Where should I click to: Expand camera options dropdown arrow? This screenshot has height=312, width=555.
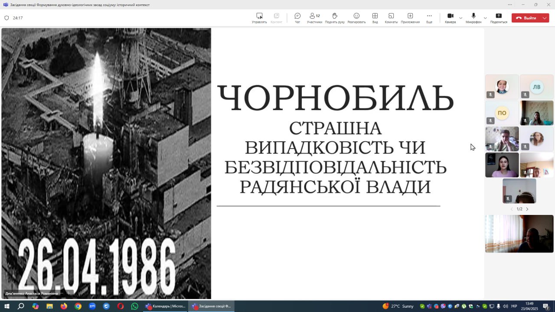(460, 18)
